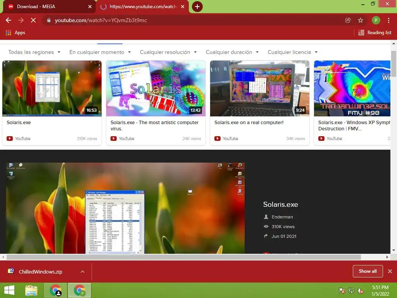Open the Reading list
397x298 pixels.
click(x=375, y=33)
